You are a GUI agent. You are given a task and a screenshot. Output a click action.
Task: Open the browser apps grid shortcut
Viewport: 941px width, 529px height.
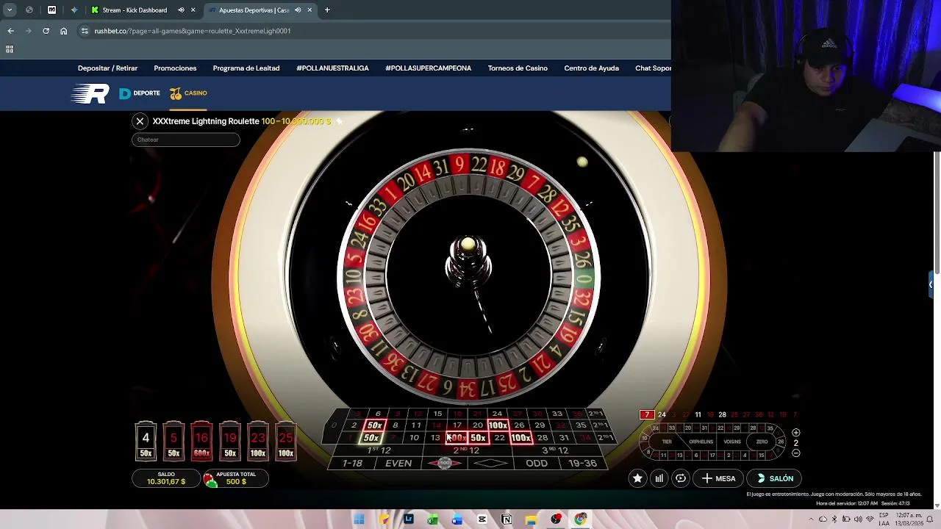coord(10,49)
